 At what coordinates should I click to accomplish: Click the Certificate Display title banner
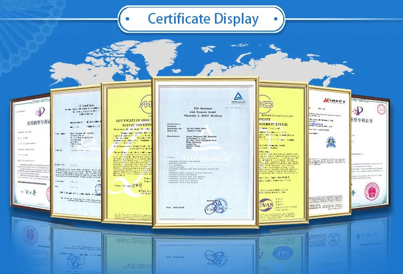coord(202,19)
